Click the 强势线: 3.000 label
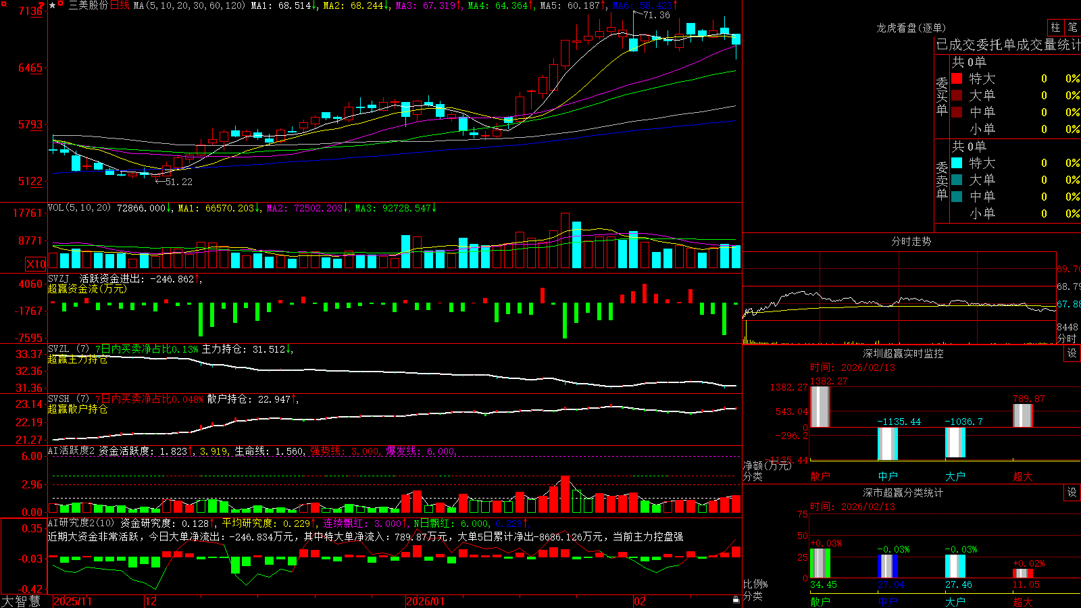Screen dimensions: 1081x608 (345, 451)
